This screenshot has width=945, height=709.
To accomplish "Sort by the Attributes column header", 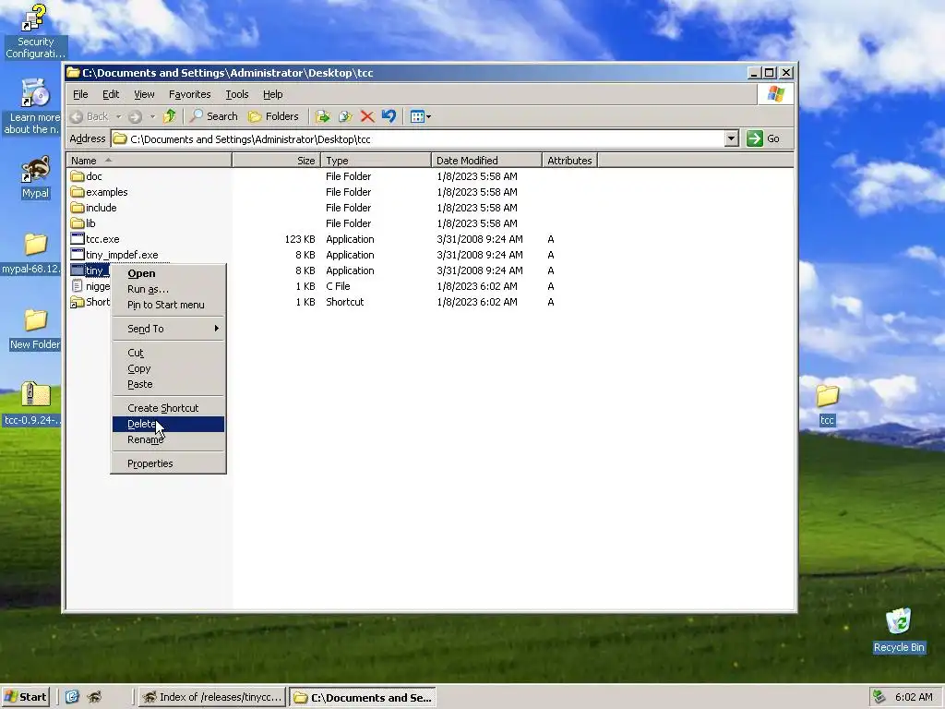I will (x=569, y=161).
